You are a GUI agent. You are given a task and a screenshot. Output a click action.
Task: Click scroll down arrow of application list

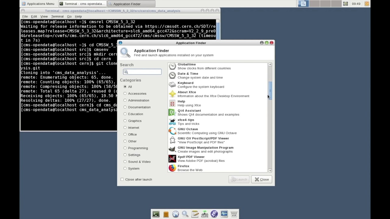pos(270,171)
